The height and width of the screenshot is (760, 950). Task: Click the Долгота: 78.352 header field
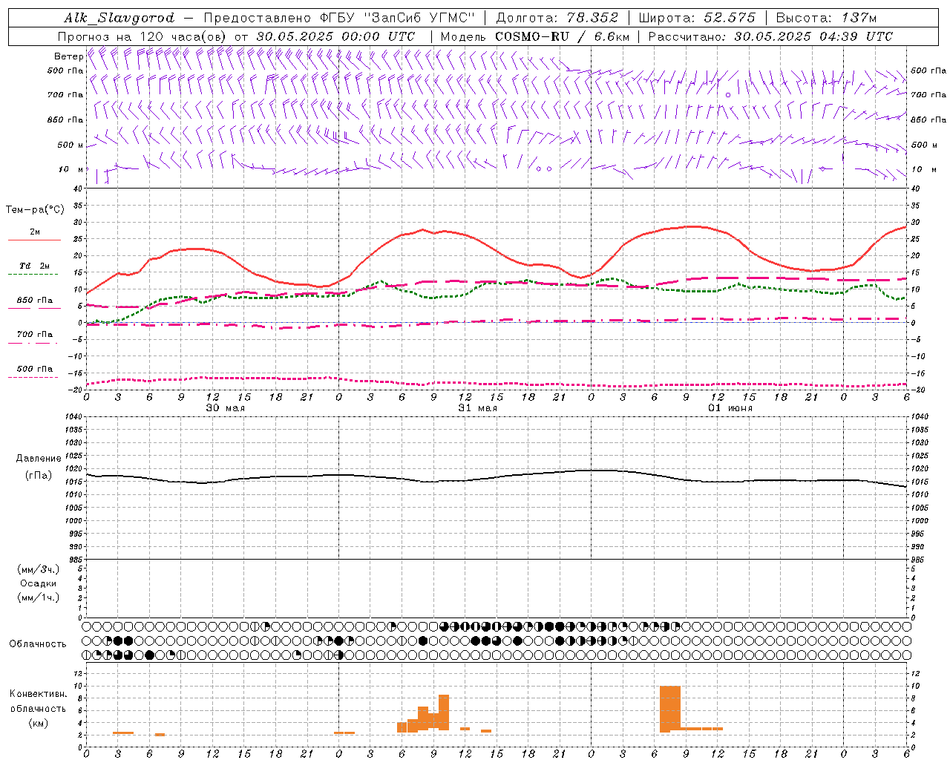(x=557, y=18)
